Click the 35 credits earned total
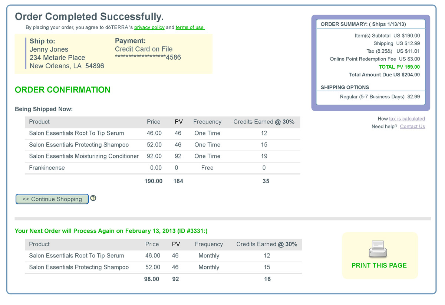 click(x=266, y=181)
